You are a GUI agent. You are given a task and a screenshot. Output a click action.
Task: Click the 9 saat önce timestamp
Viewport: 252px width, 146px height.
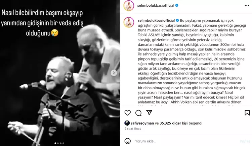pos(133,129)
